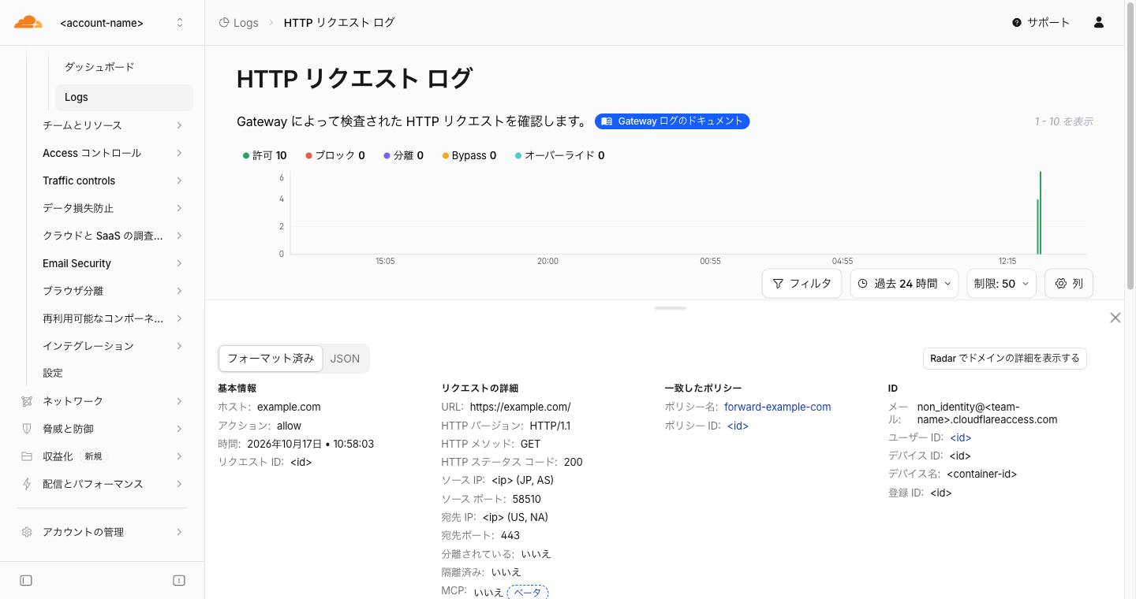Open 設定 in sidebar
Viewport: 1136px width, 599px height.
[114, 373]
